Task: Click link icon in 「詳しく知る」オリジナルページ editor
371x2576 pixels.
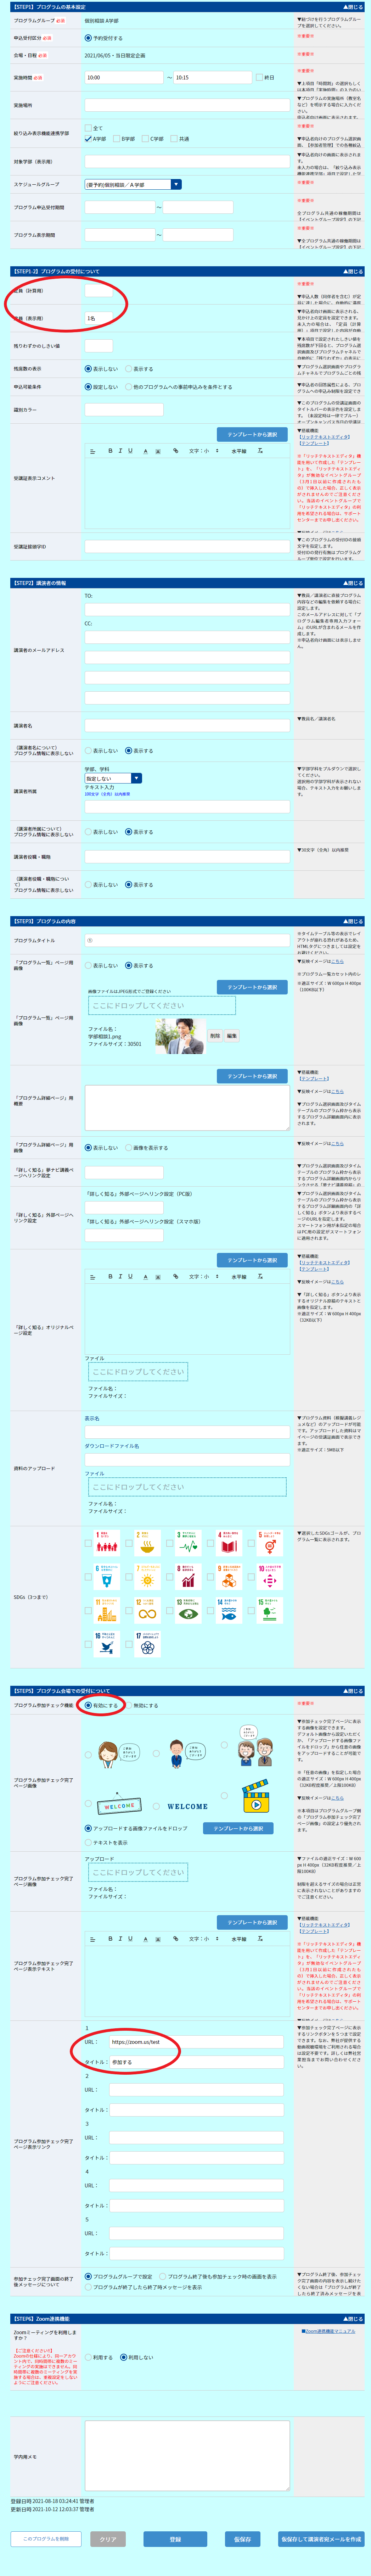Action: point(176,1276)
